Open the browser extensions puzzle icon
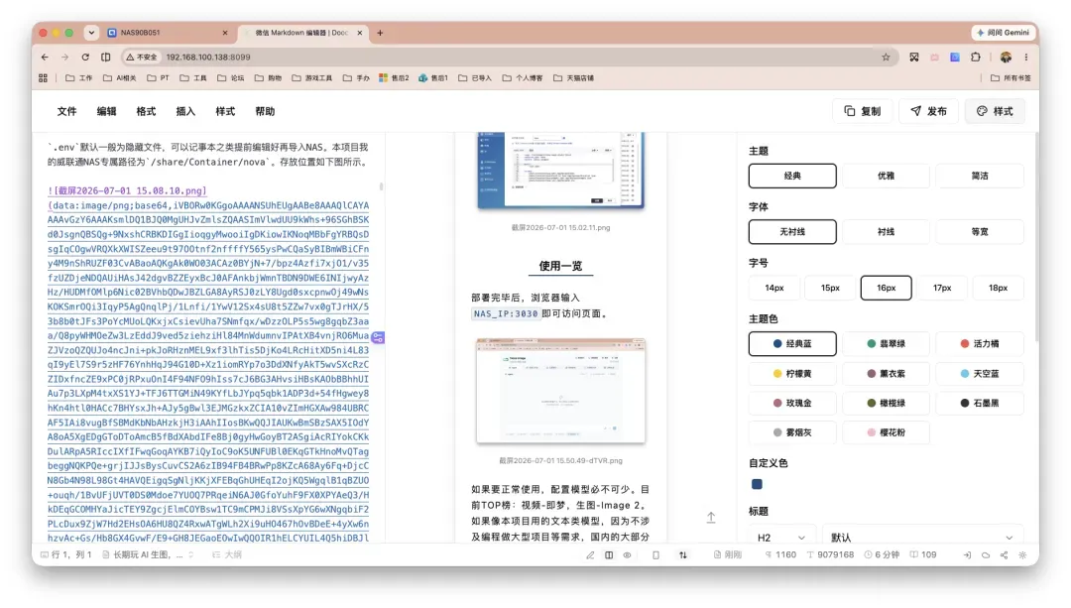1071x608 pixels. pos(976,58)
